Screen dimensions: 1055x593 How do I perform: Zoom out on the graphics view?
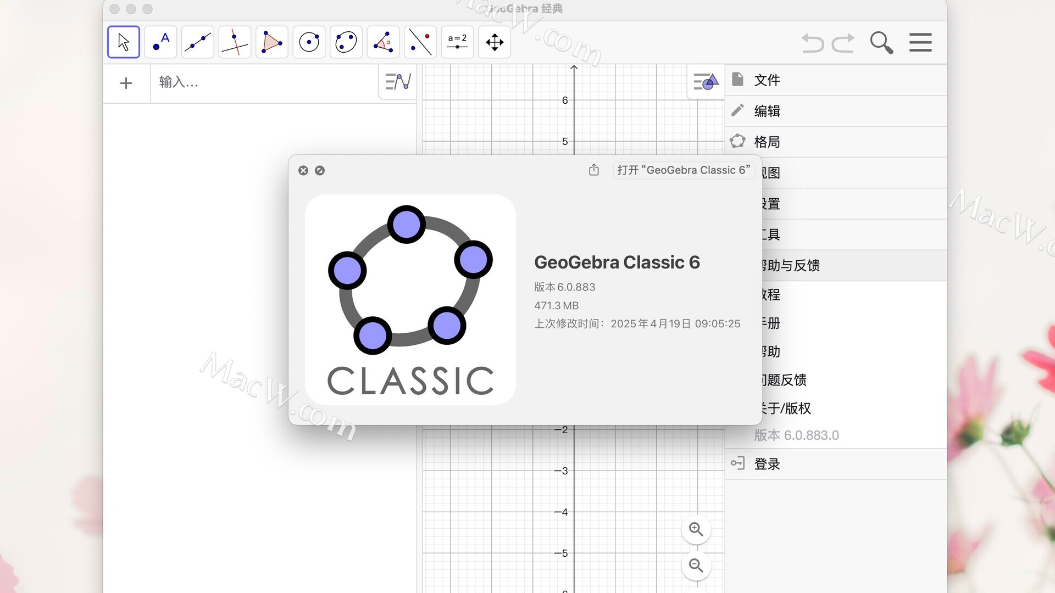pos(696,566)
